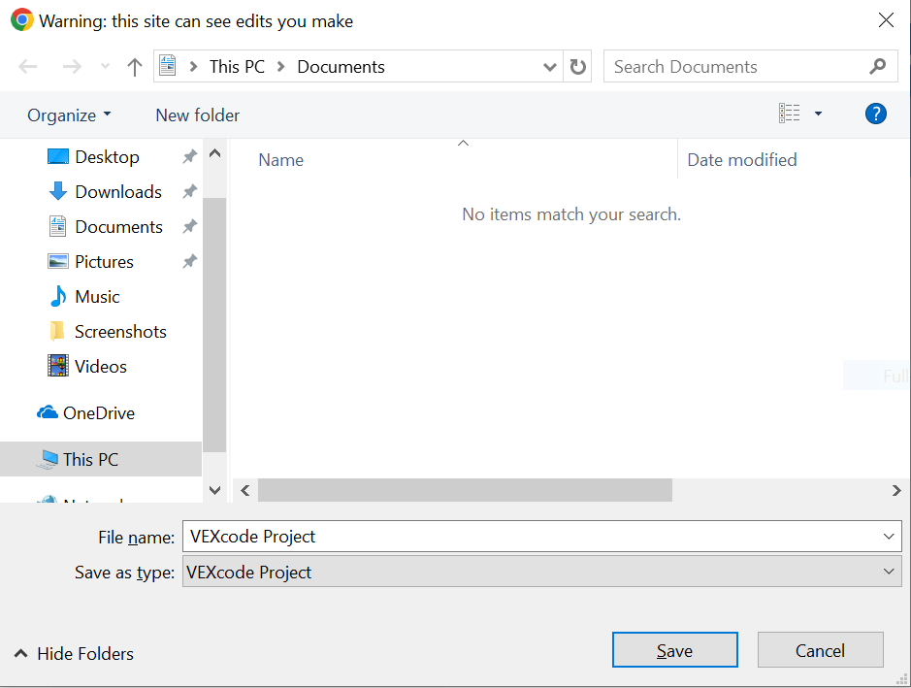Change the view layout of files
Viewport: 911px width, 688px height.
[x=790, y=113]
